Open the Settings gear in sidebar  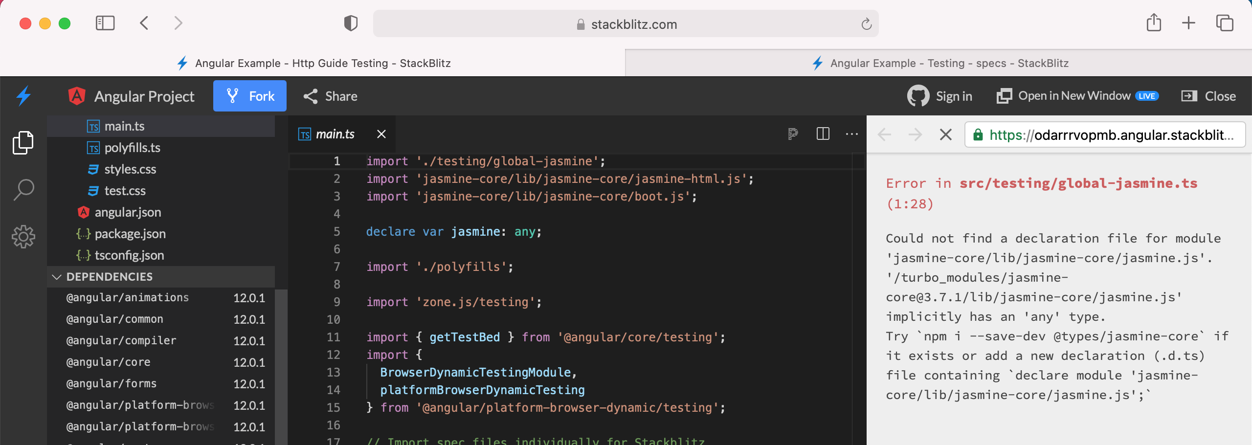pyautogui.click(x=23, y=237)
